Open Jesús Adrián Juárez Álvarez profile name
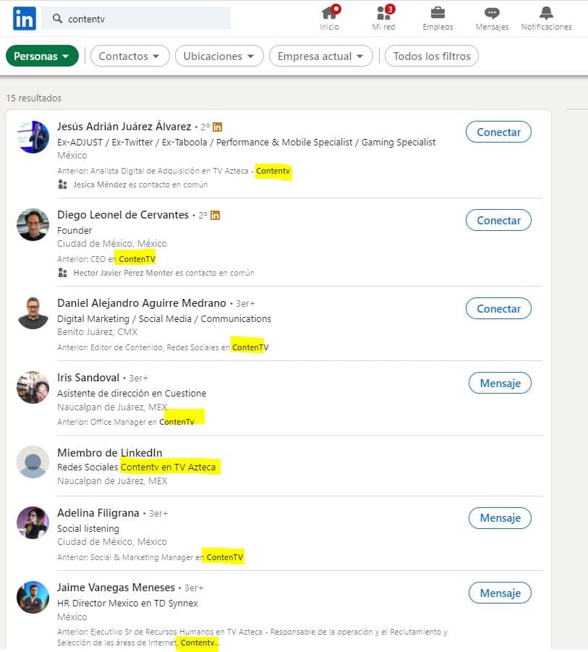588x652 pixels. coord(124,126)
